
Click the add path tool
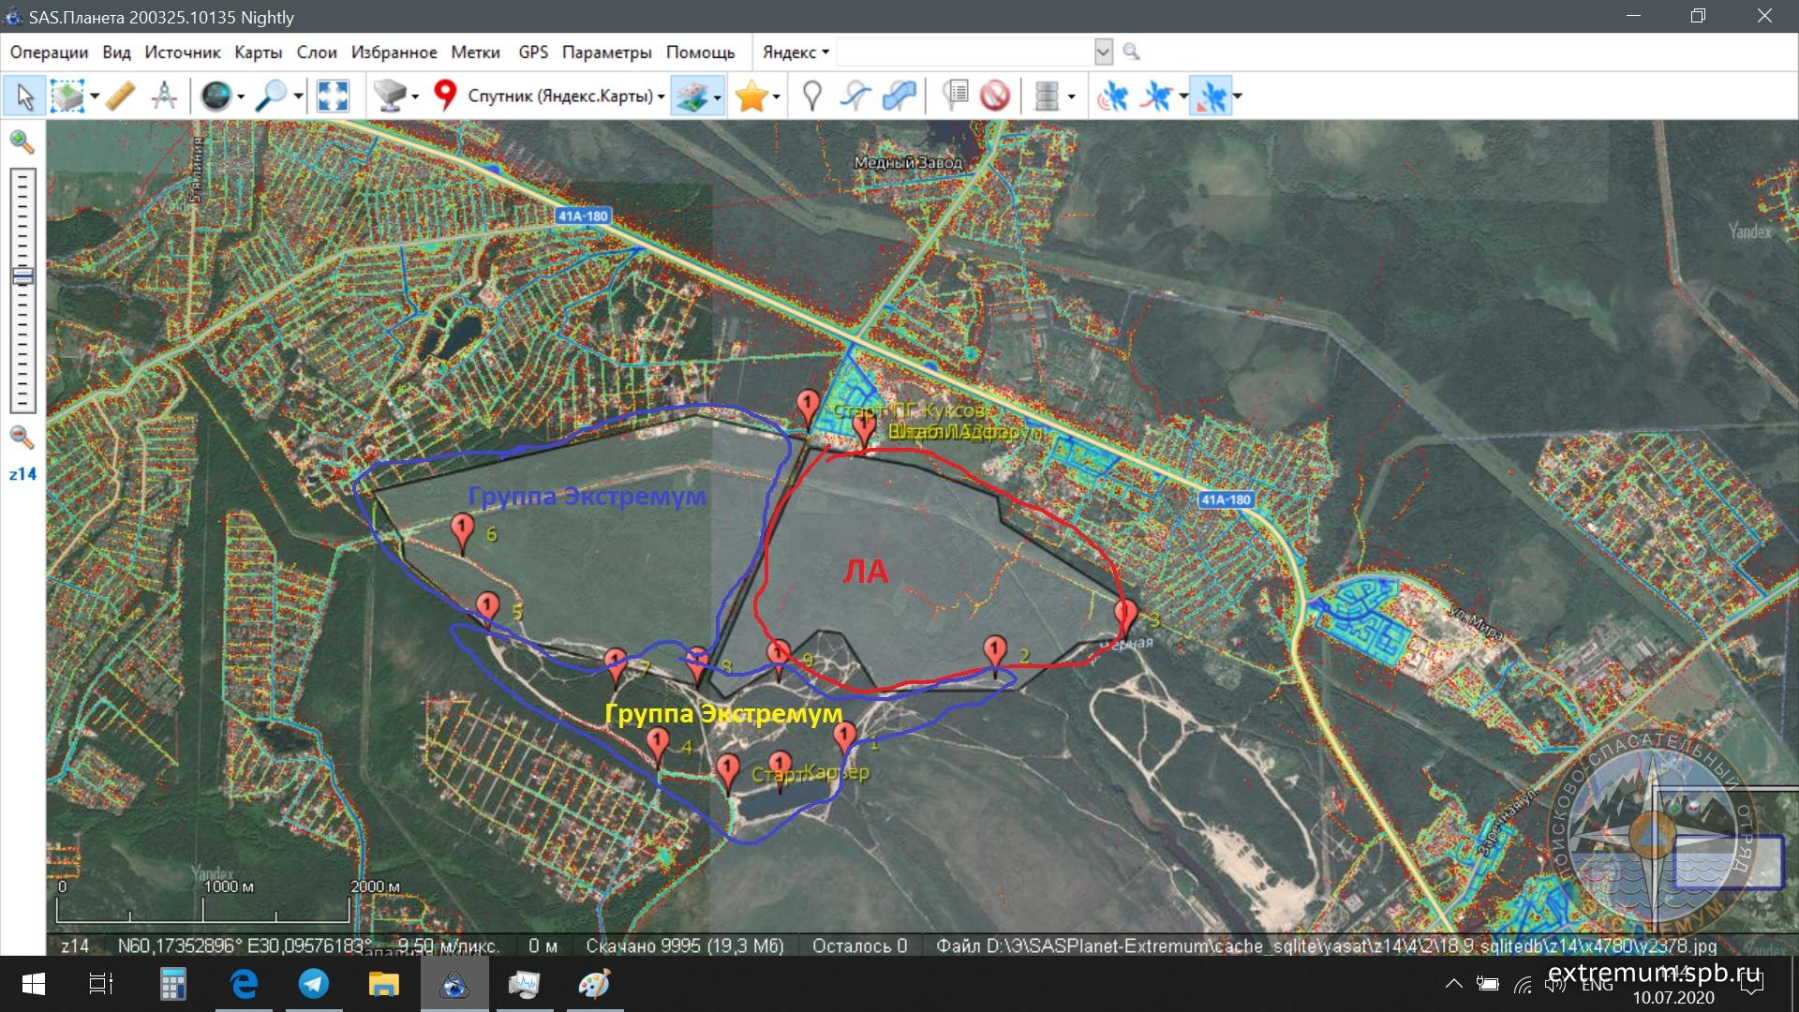855,96
